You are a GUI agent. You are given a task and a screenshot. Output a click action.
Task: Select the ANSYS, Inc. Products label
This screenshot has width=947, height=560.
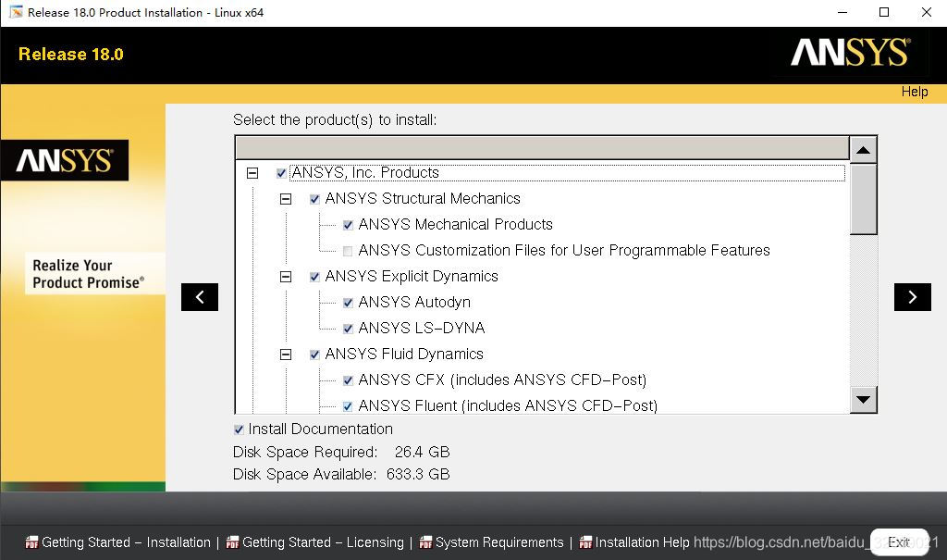365,173
